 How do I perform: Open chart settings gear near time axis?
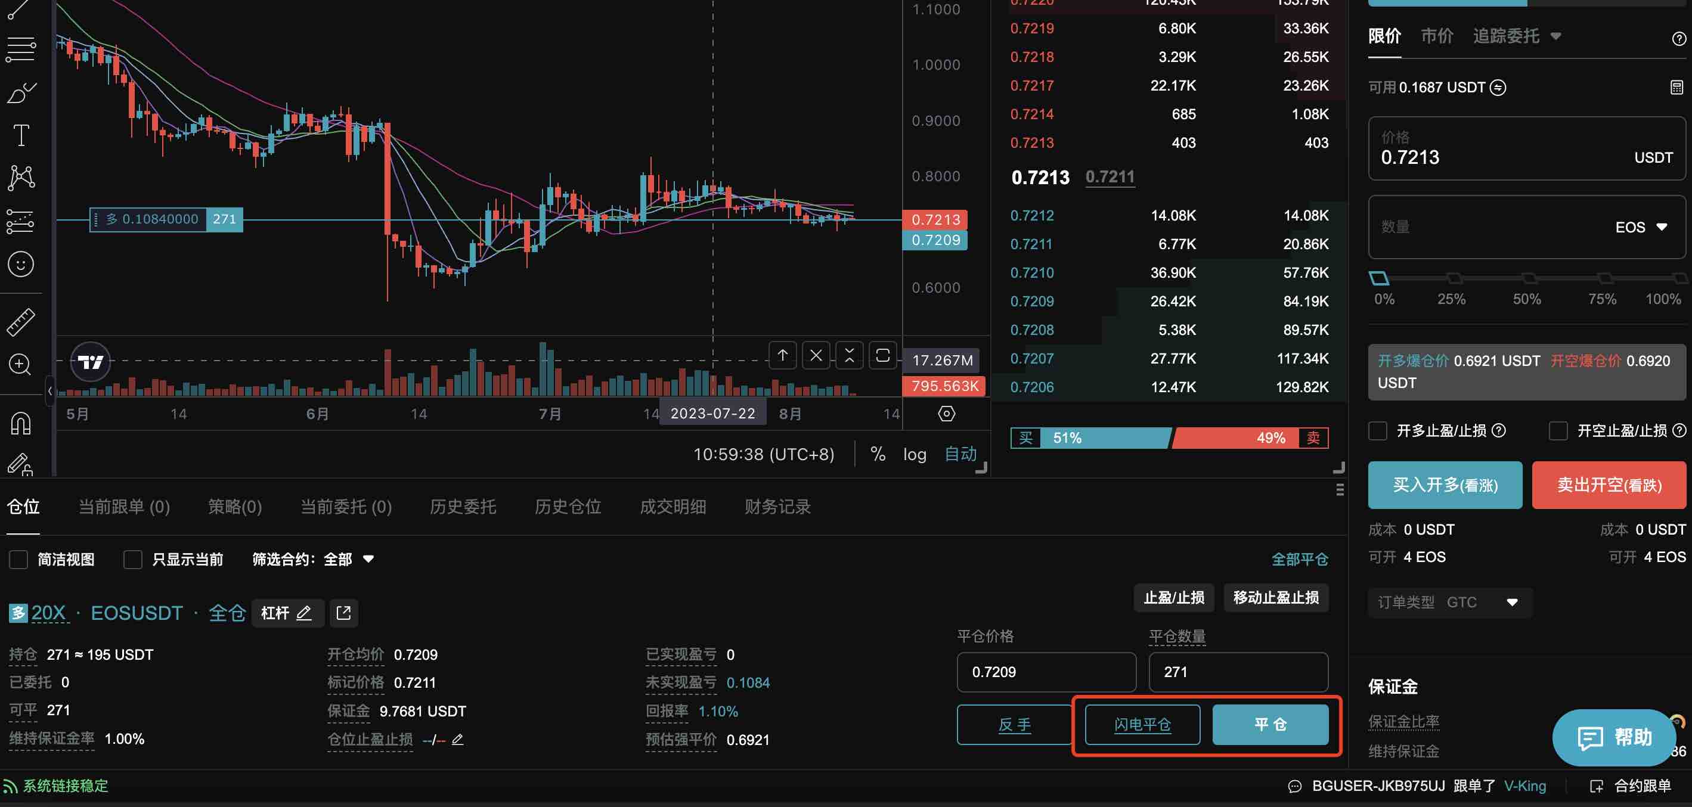click(947, 414)
